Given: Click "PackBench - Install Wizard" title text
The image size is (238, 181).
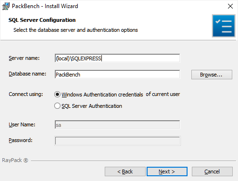Looking at the screenshot, I should point(45,6).
